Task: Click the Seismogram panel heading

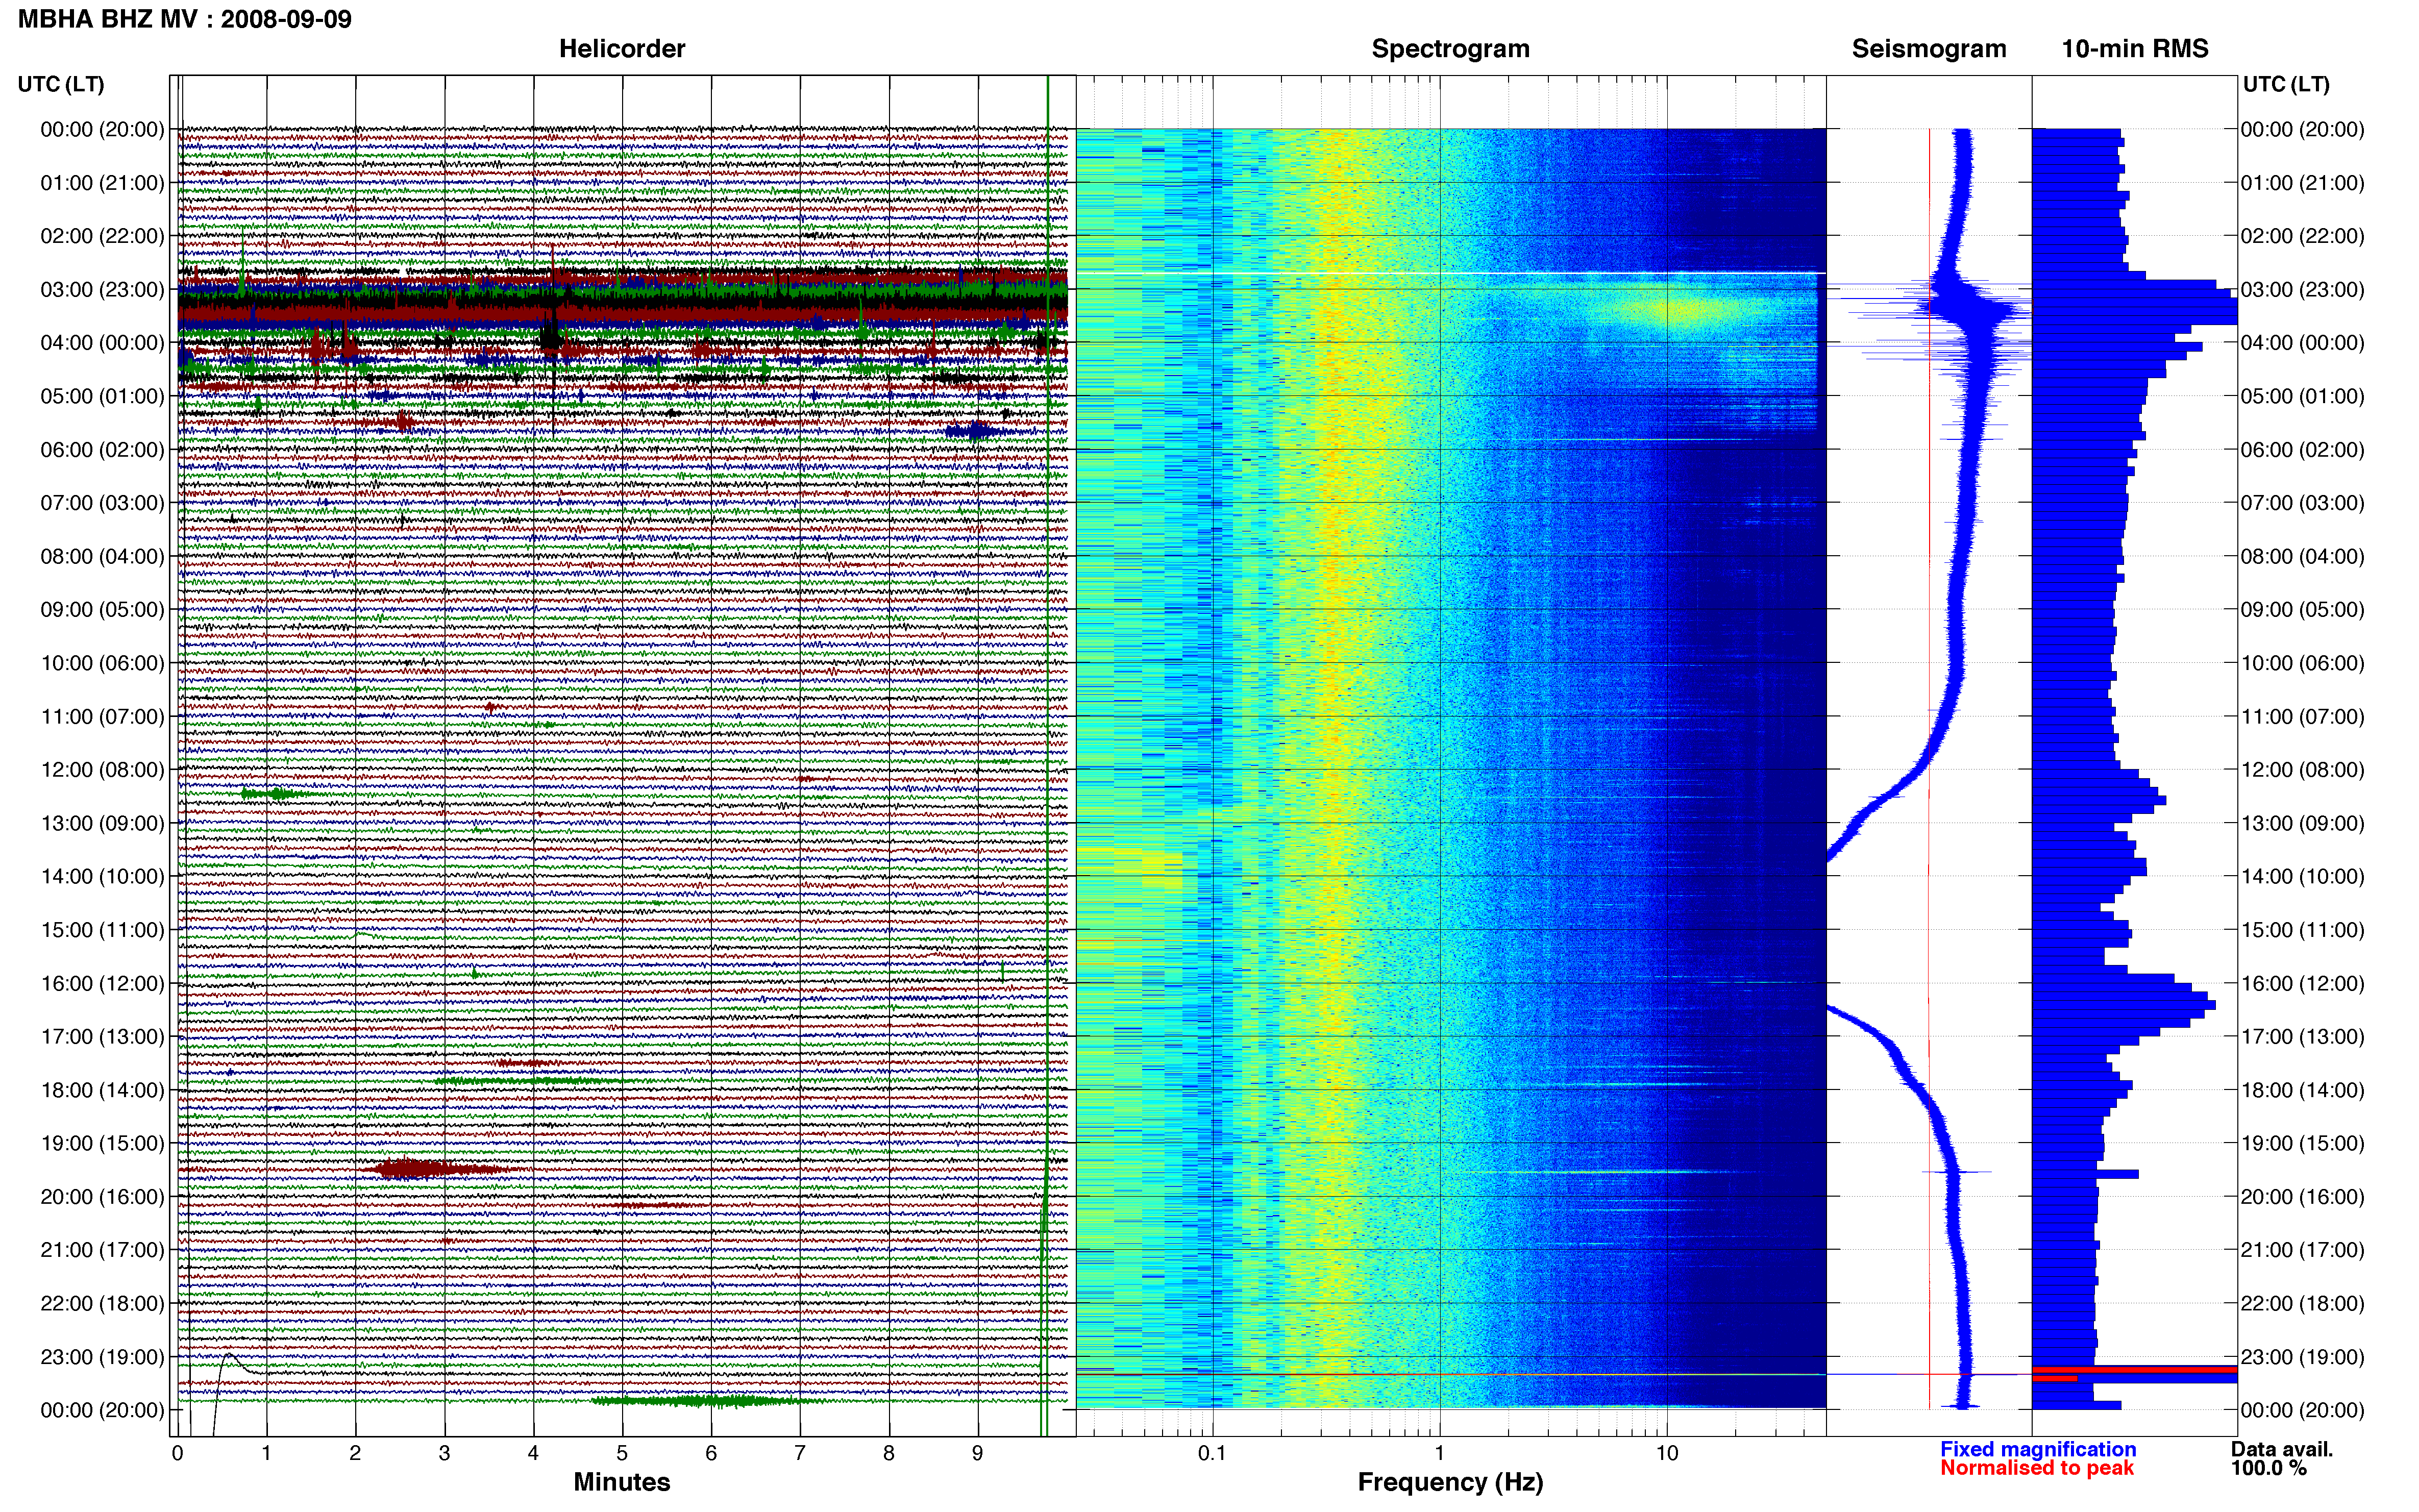Action: click(1929, 48)
